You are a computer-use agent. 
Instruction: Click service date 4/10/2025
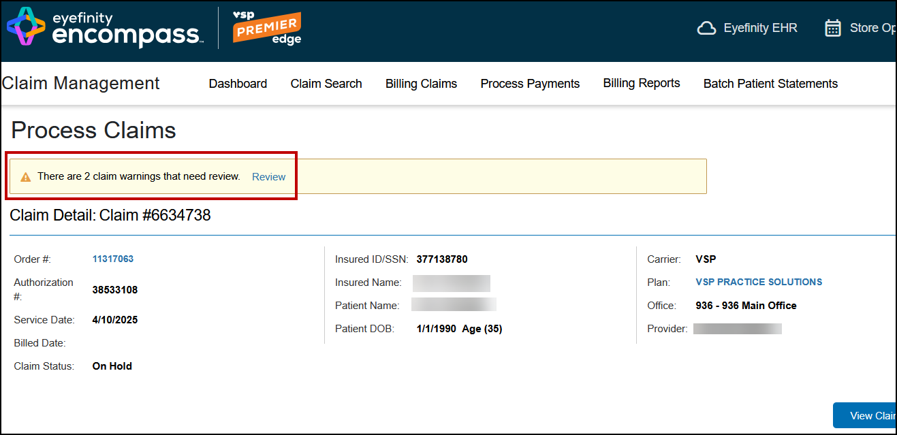pyautogui.click(x=115, y=320)
